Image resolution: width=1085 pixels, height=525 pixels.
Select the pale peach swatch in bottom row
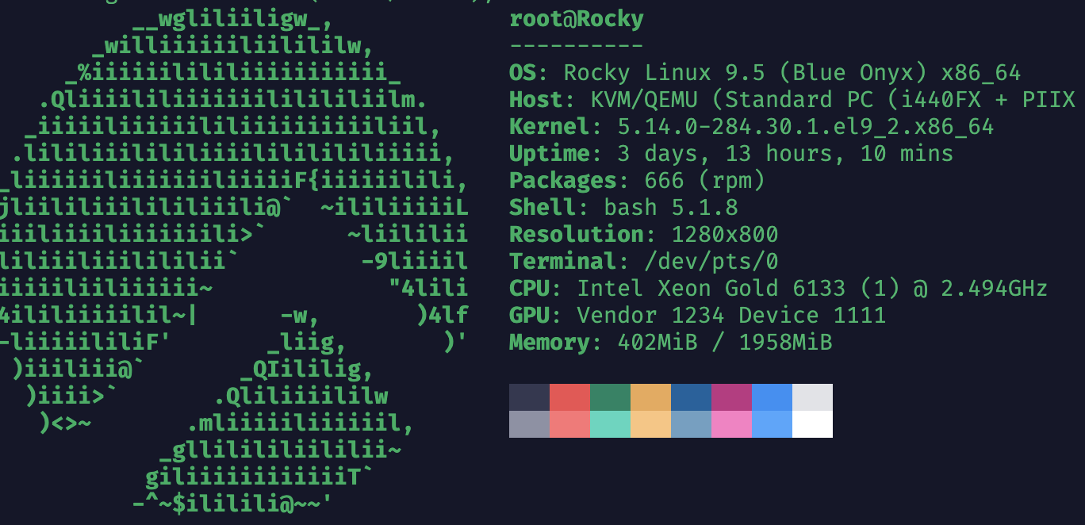point(650,424)
